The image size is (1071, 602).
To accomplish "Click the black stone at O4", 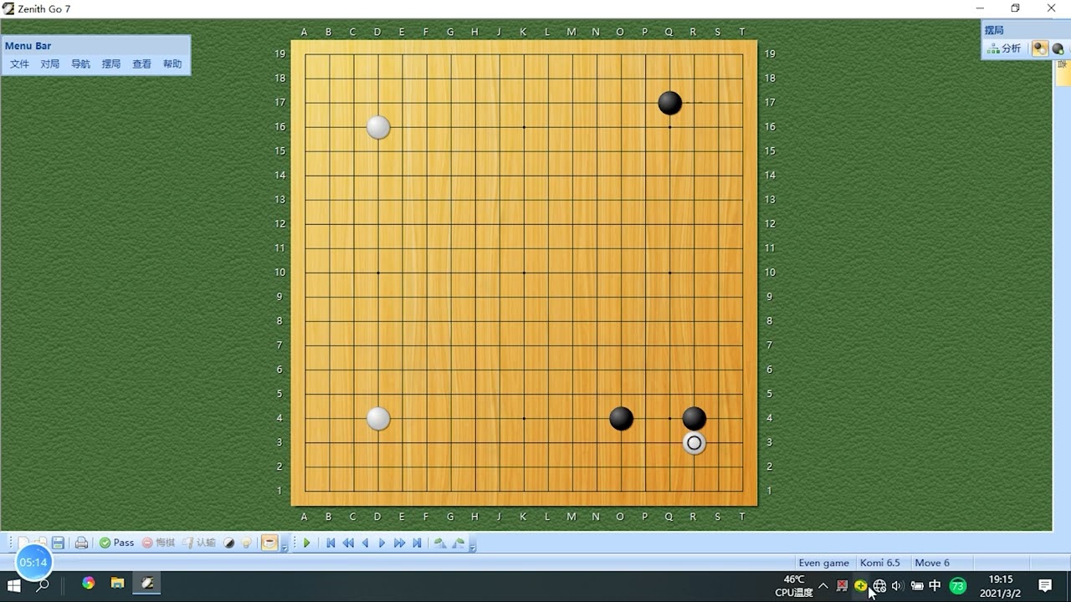I will pyautogui.click(x=621, y=418).
